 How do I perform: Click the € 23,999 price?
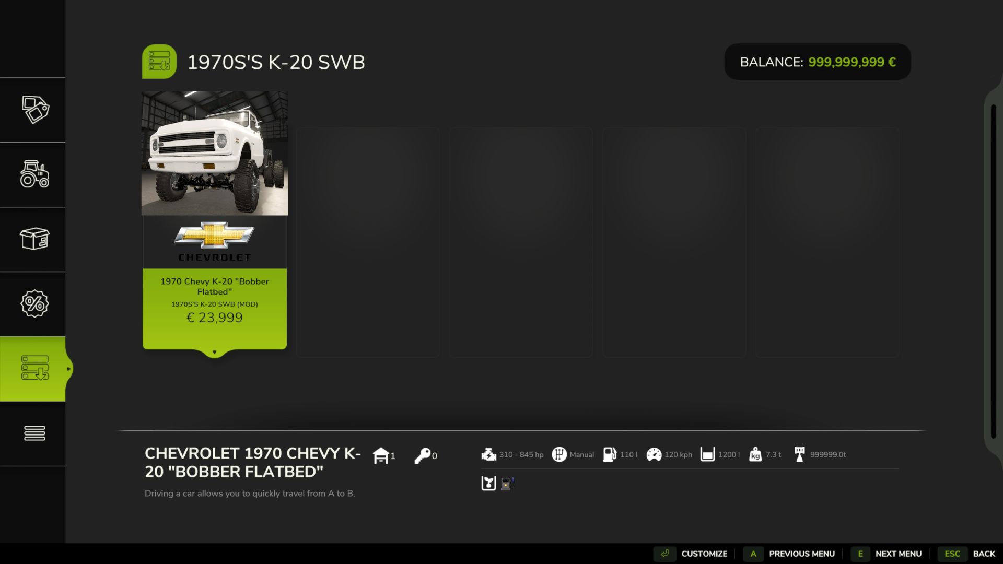(x=215, y=318)
